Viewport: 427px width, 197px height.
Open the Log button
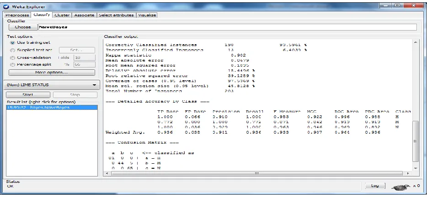(375, 186)
